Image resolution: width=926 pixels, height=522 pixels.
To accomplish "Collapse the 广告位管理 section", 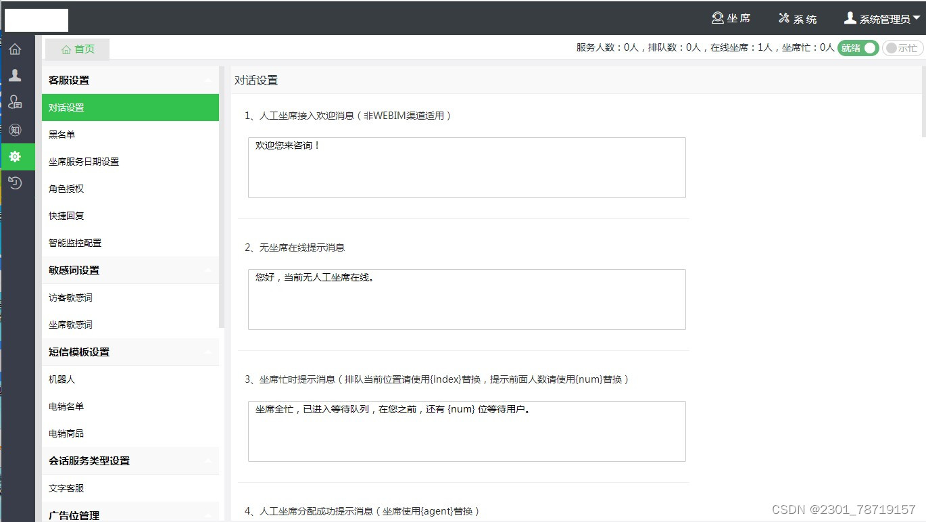I will (x=208, y=515).
